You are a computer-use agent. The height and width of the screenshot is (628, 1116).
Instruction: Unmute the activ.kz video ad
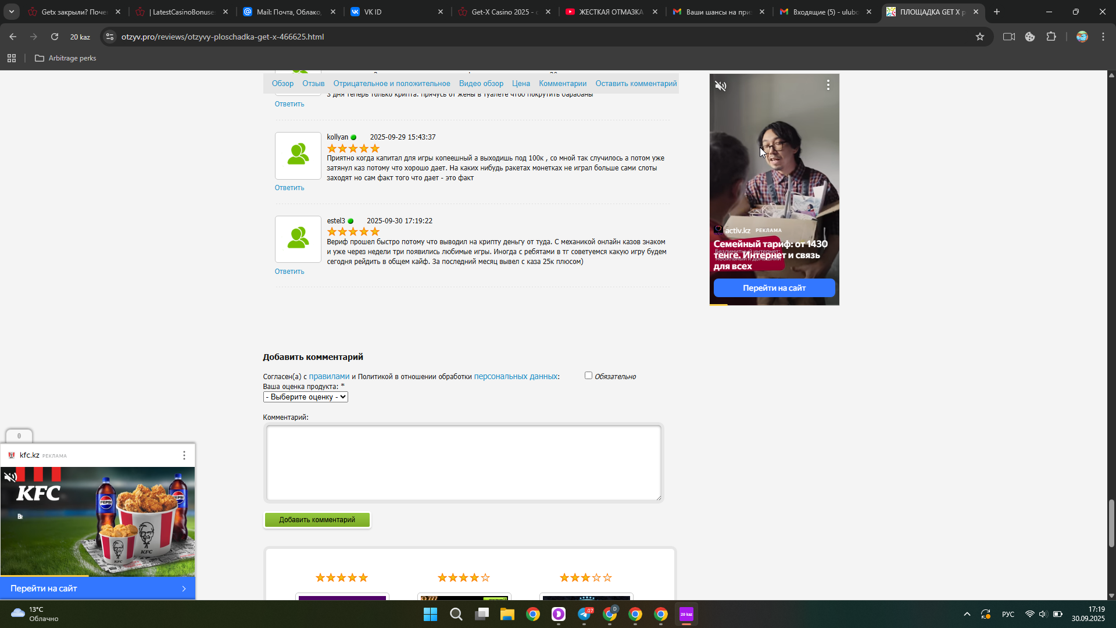click(x=721, y=86)
